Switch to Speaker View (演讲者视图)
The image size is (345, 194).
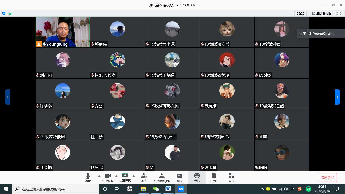click(322, 13)
